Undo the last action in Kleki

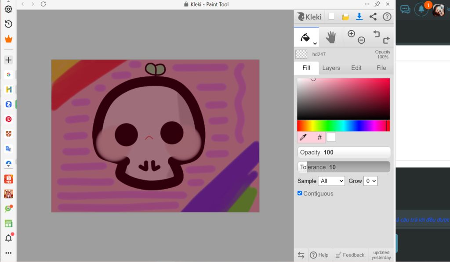(x=376, y=34)
